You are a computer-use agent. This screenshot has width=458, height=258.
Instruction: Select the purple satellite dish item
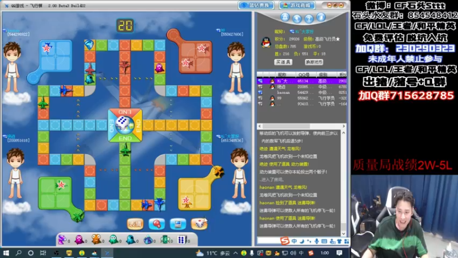pyautogui.click(x=62, y=240)
